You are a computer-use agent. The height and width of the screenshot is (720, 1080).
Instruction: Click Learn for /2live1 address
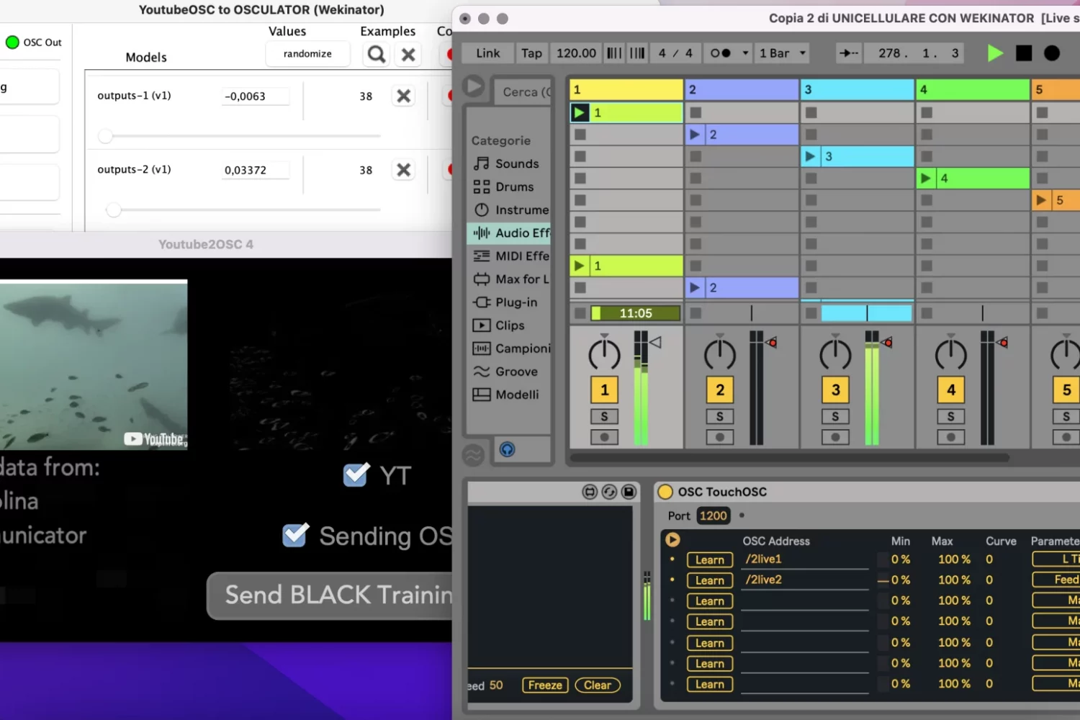click(x=710, y=560)
